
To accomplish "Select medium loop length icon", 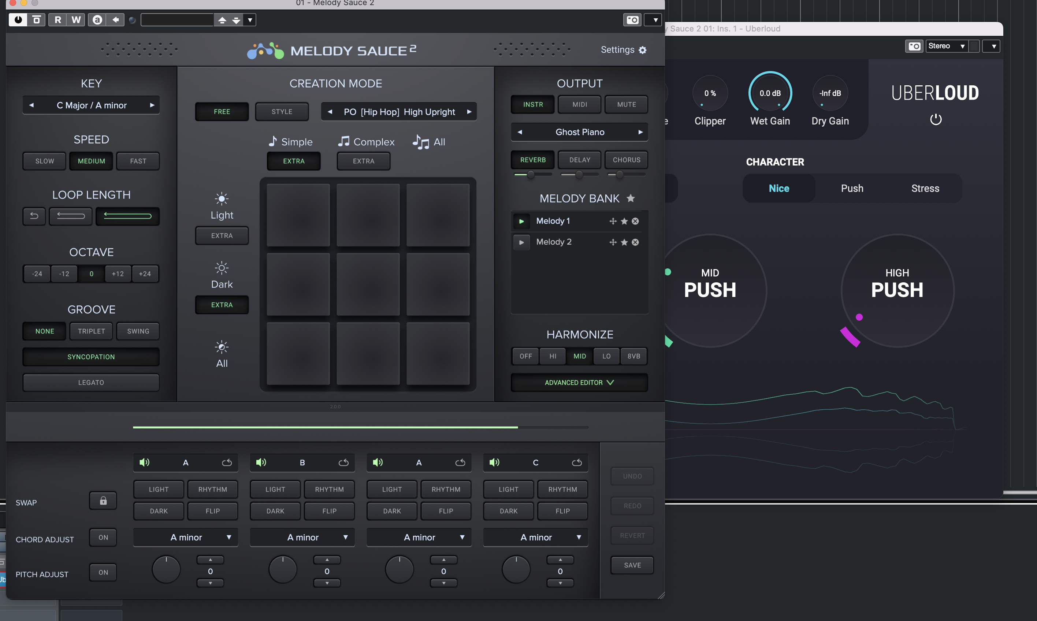I will tap(71, 216).
